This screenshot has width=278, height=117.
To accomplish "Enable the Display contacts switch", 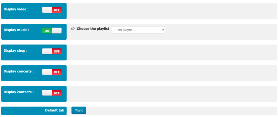I will [52, 93].
